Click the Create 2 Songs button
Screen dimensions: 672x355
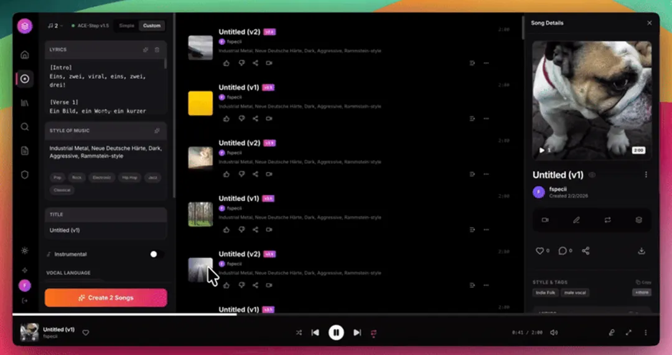click(106, 298)
